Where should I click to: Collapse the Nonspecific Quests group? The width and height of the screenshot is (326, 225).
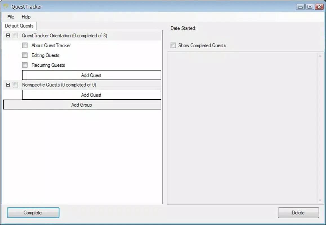pyautogui.click(x=8, y=85)
